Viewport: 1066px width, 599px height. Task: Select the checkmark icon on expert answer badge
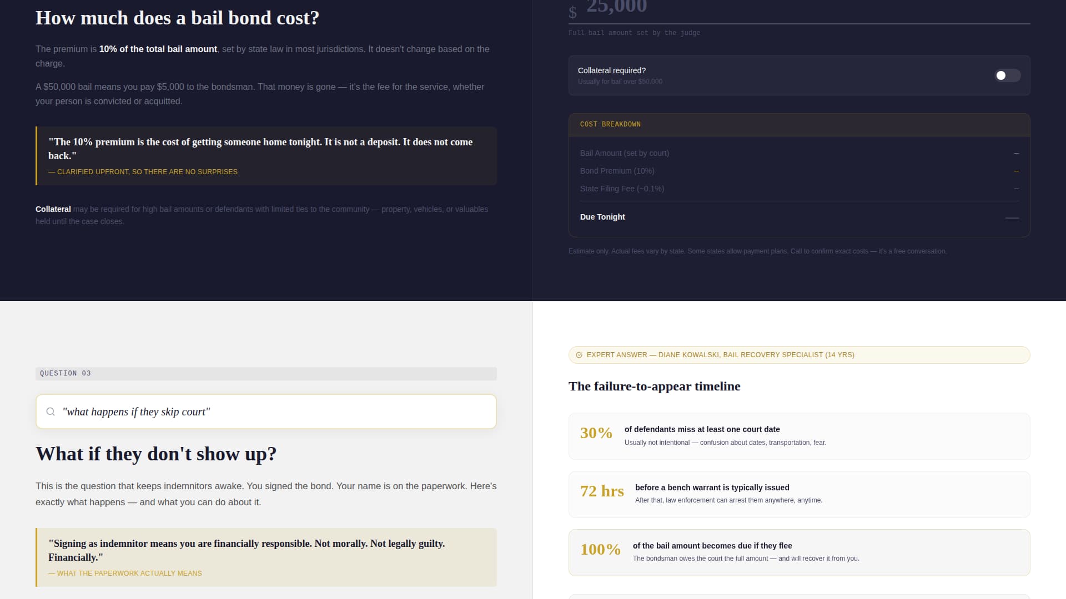click(x=579, y=355)
